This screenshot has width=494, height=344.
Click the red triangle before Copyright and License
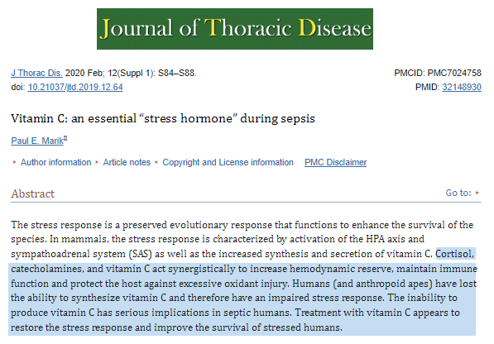point(156,162)
